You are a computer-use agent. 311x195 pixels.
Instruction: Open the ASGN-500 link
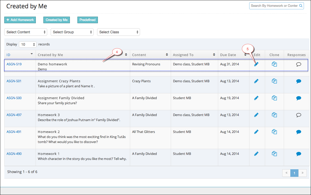point(14,98)
